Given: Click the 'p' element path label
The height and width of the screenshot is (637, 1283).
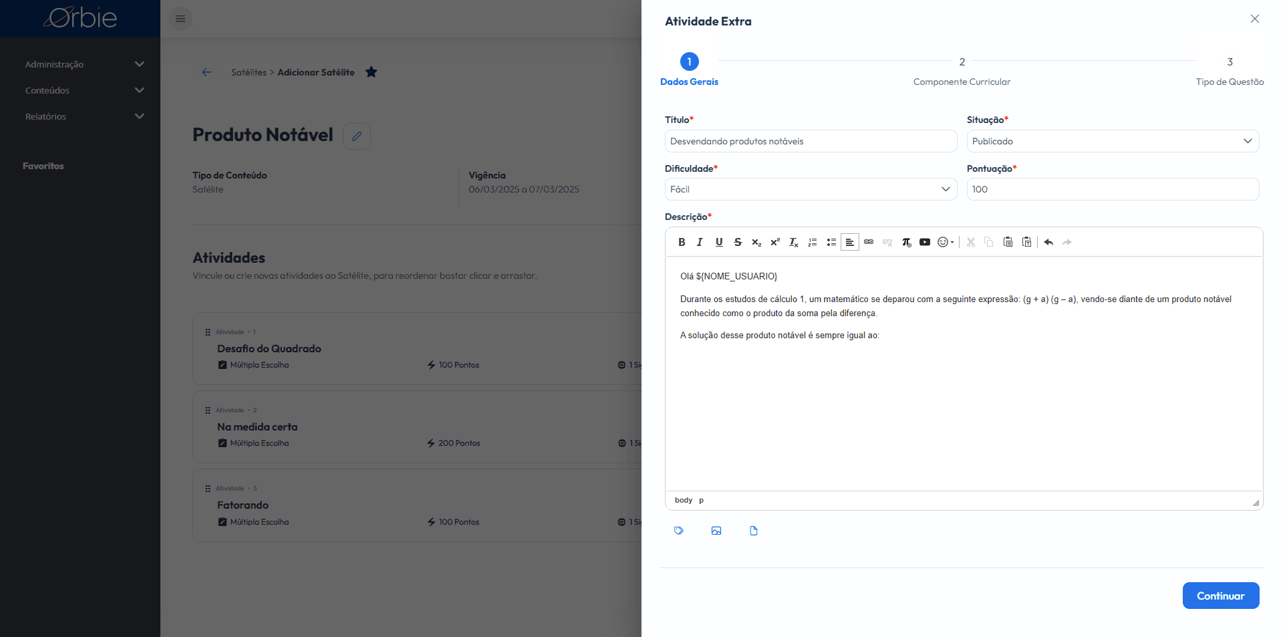Looking at the screenshot, I should [x=701, y=500].
